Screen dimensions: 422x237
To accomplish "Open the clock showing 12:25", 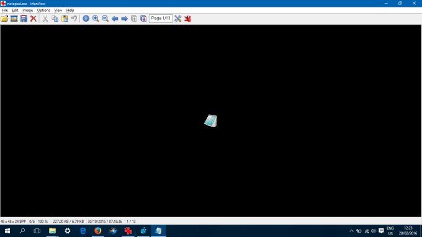I will click(408, 231).
